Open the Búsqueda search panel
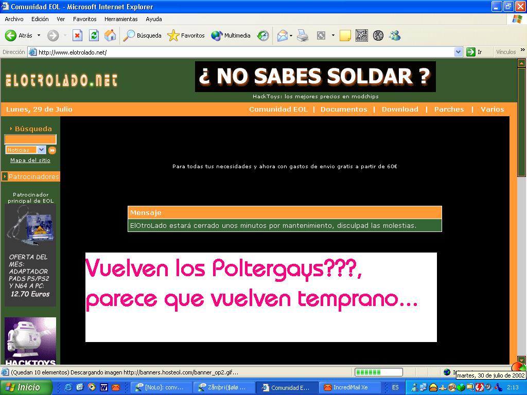The width and height of the screenshot is (527, 395). pos(142,35)
